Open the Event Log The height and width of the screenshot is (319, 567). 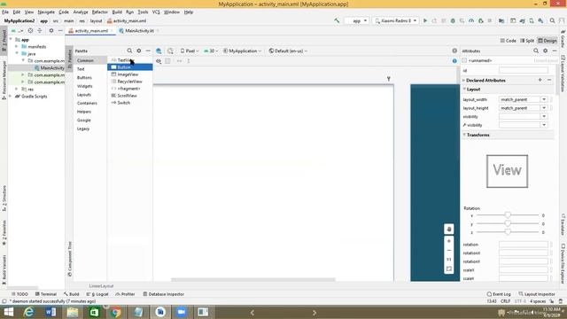[499, 294]
